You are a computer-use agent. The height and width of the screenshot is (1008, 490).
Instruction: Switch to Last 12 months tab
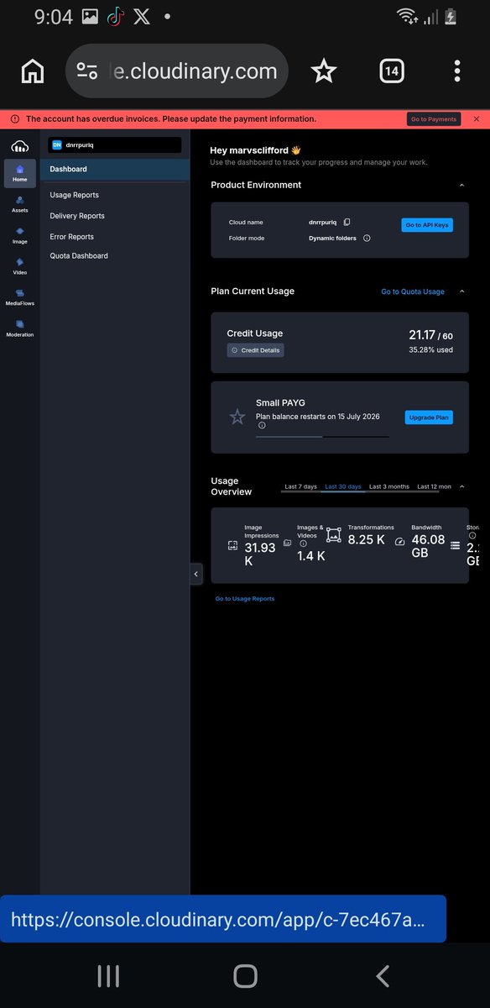pos(434,486)
